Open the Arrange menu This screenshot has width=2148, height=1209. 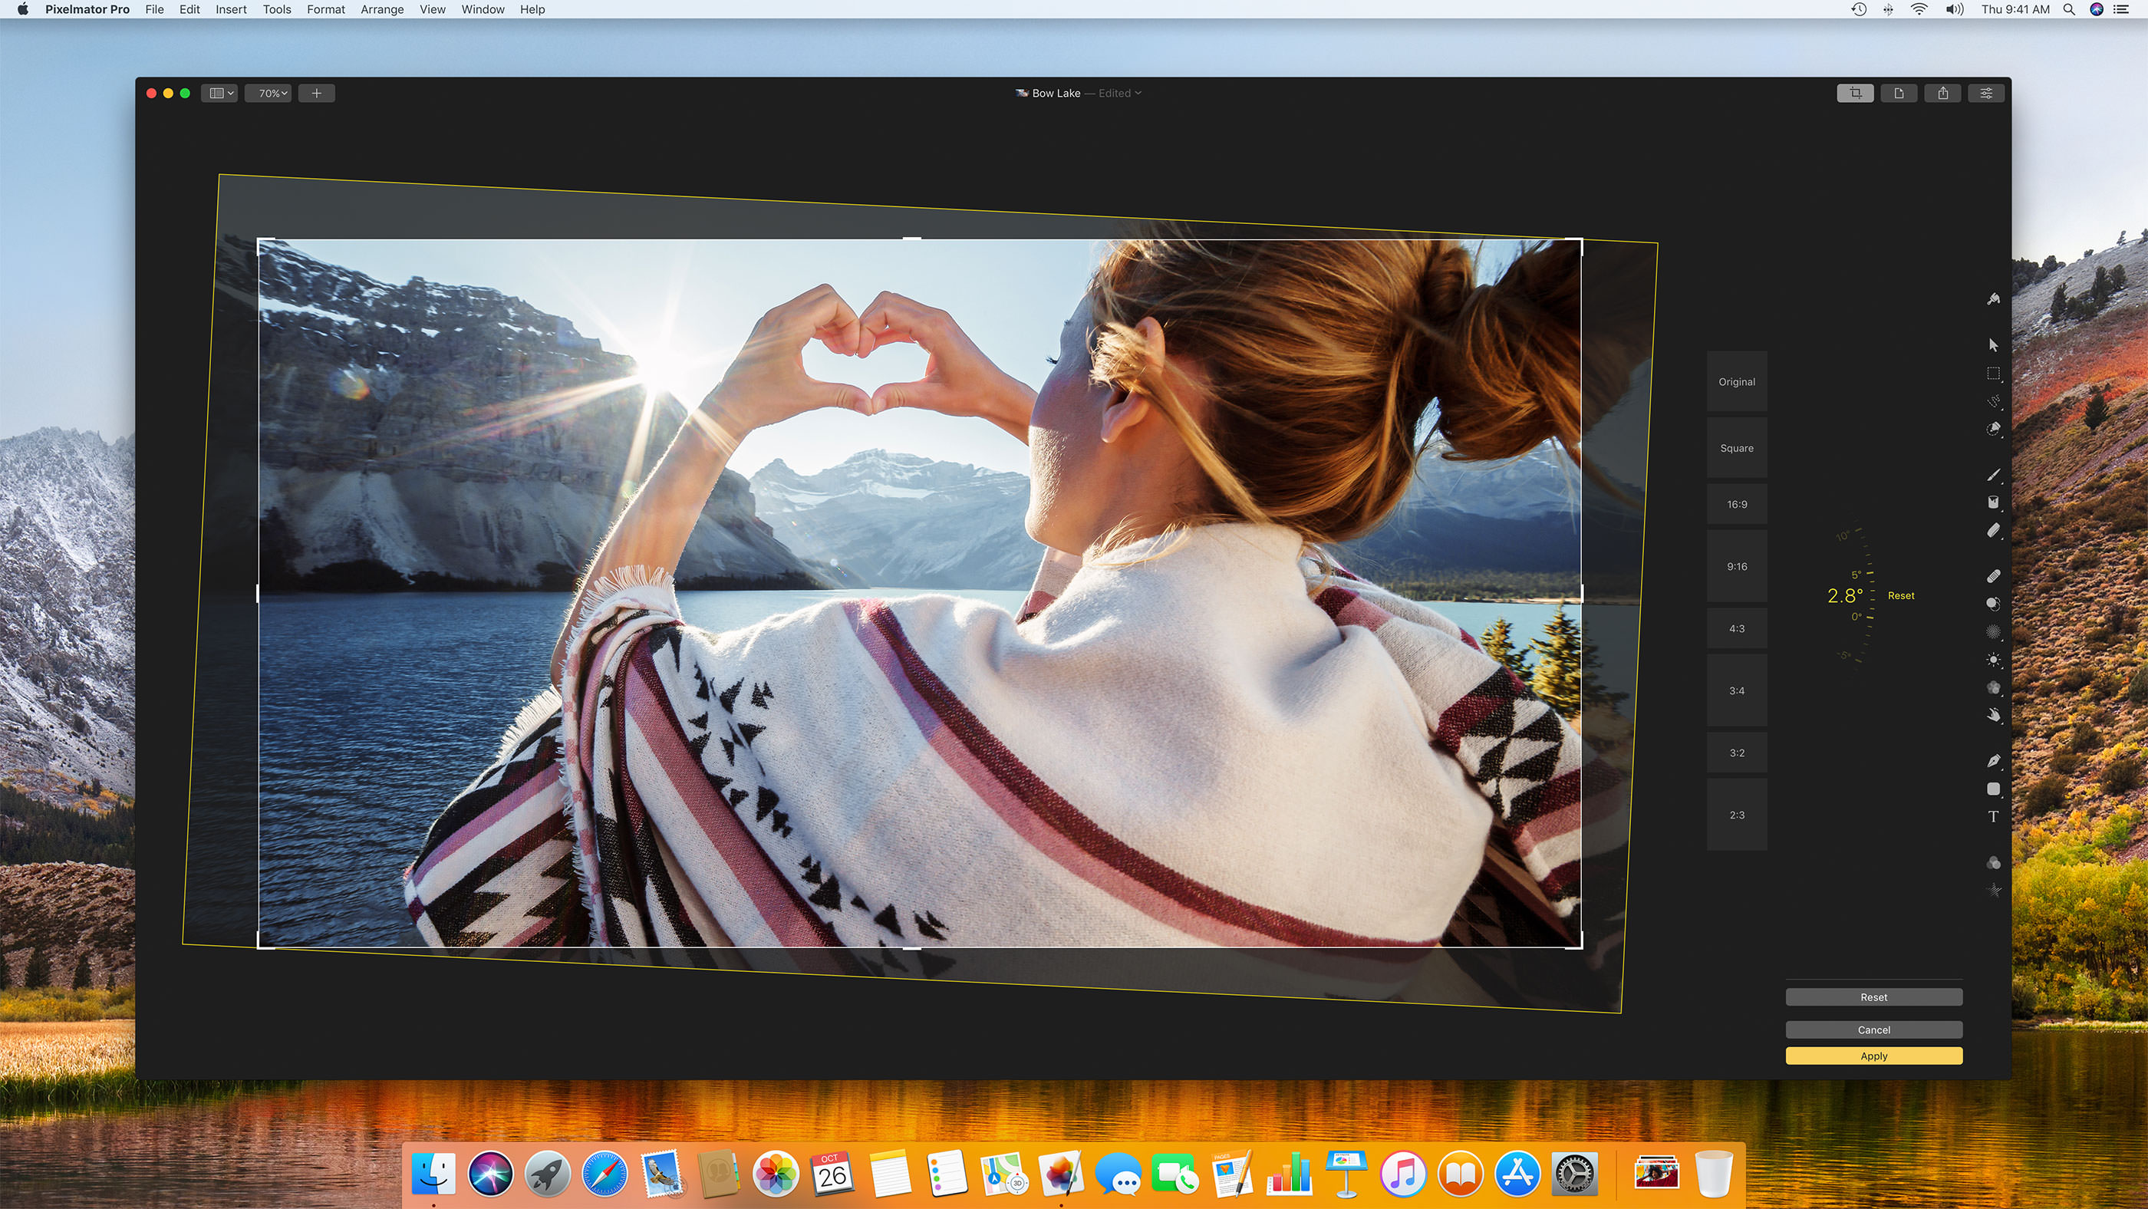click(x=382, y=9)
